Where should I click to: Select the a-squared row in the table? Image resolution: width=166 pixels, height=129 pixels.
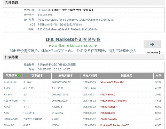[x=10, y=82]
